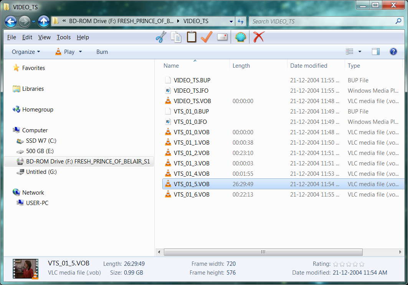The width and height of the screenshot is (408, 285).
Task: Click the Search VIDEO_TS field
Action: click(322, 22)
